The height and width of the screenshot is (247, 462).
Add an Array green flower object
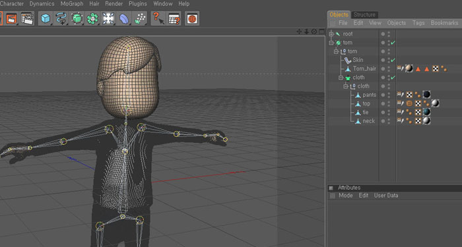(92, 18)
